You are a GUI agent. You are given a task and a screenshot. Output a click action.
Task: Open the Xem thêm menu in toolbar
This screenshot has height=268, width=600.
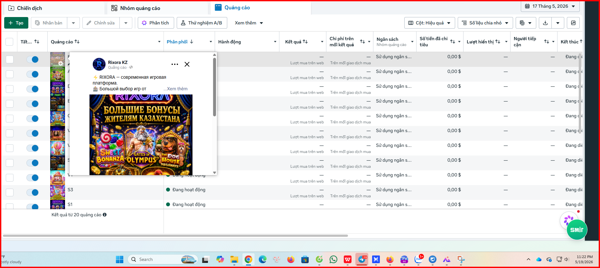coord(249,23)
